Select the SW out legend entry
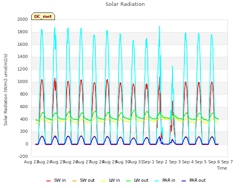The image size is (251, 188). [x=83, y=180]
